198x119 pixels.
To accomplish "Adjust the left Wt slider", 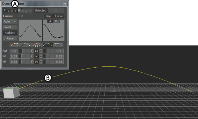I will tap(24, 56).
